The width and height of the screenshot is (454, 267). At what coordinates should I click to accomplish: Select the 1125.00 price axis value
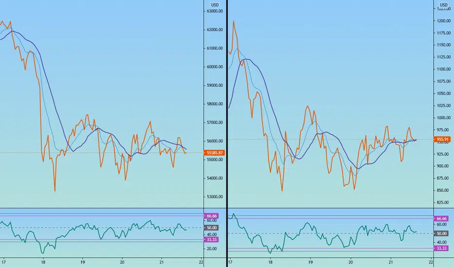click(444, 57)
